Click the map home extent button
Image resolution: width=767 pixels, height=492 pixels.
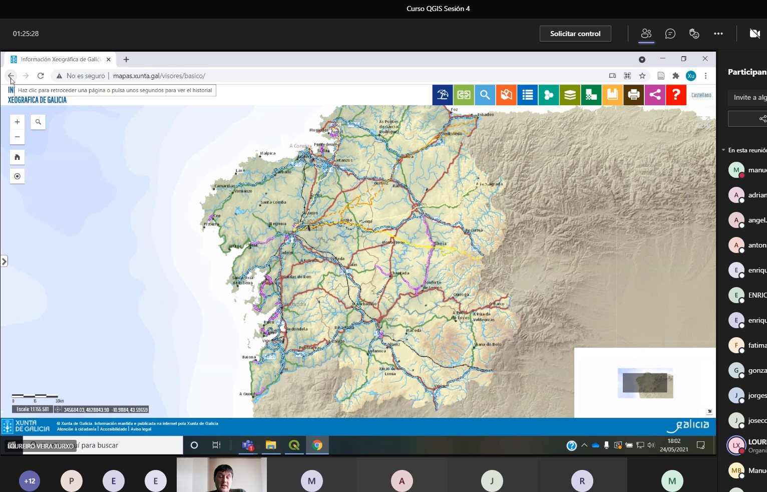tap(17, 157)
